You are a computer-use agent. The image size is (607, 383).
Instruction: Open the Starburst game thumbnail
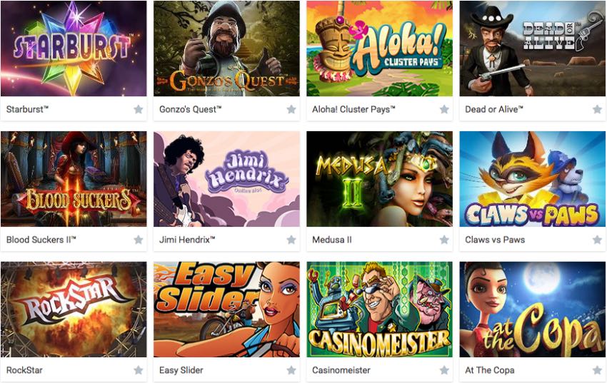coord(74,48)
